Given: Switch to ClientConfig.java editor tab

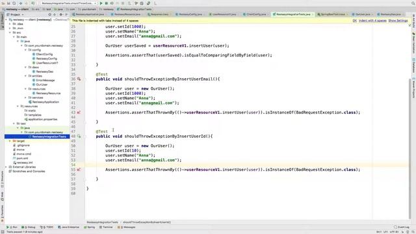Looking at the screenshot, I should (255, 14).
